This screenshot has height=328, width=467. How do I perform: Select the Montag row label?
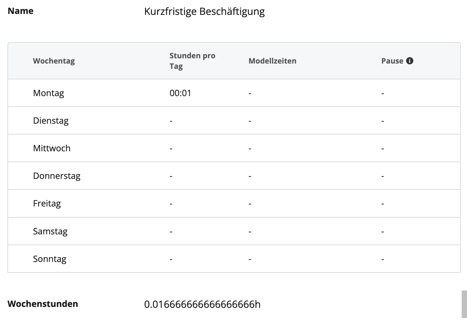point(48,93)
